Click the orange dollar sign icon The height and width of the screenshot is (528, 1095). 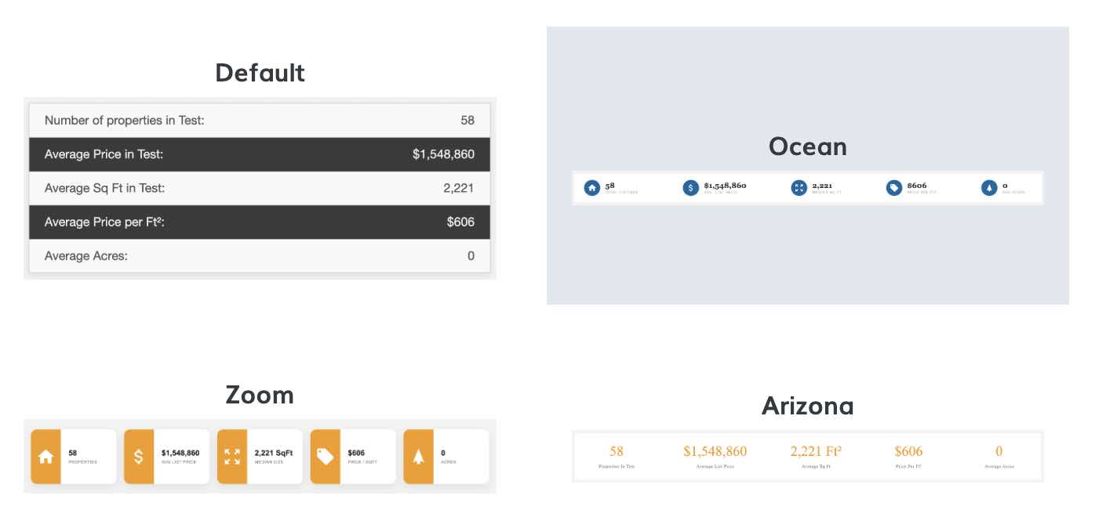point(139,457)
